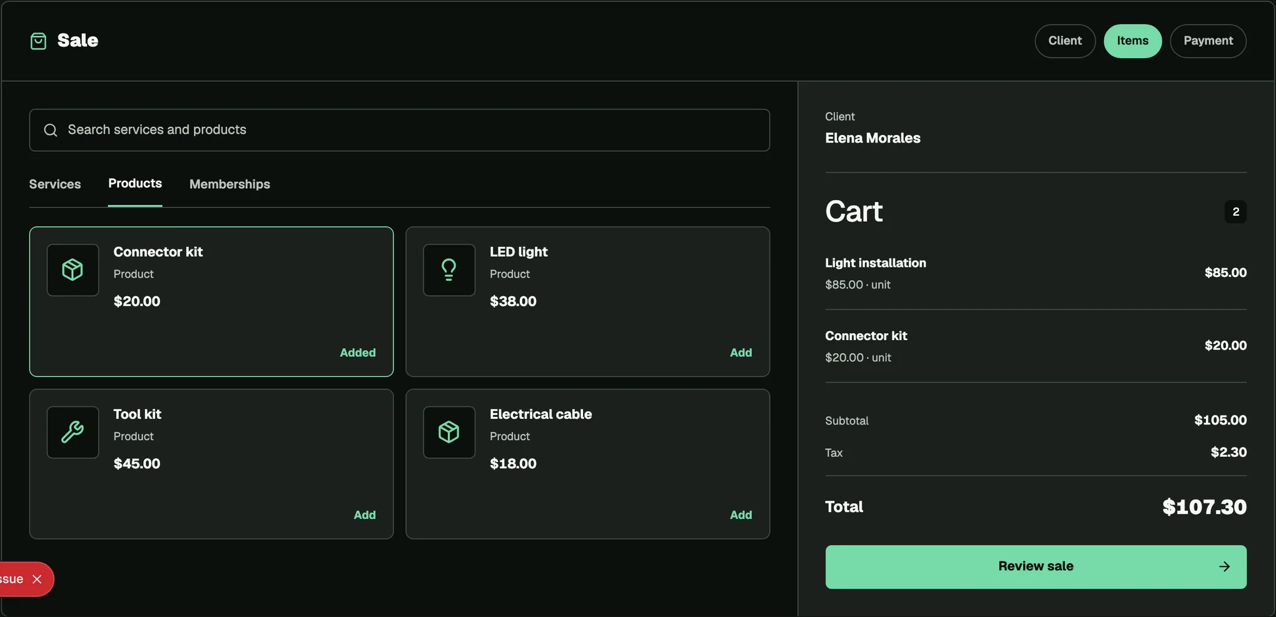Add LED light to the cart
Image resolution: width=1276 pixels, height=617 pixels.
(741, 353)
